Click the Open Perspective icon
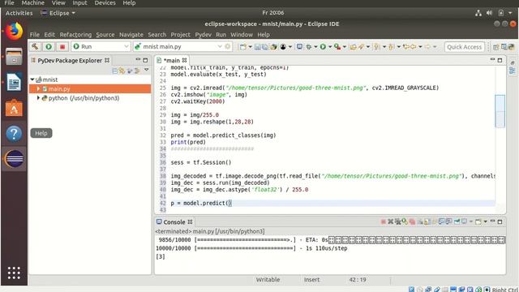519x292 pixels. tap(495, 47)
